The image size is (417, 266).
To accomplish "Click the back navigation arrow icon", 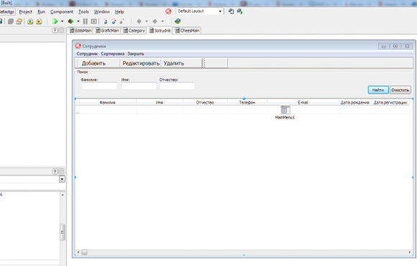I will click(139, 22).
